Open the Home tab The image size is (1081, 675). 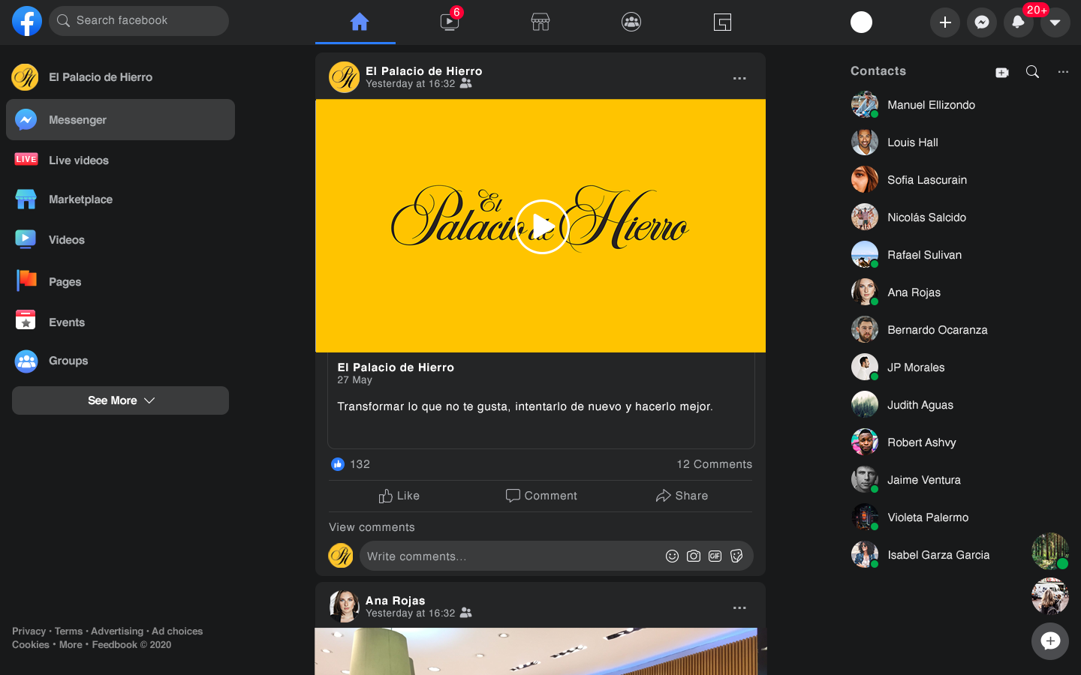click(x=359, y=22)
